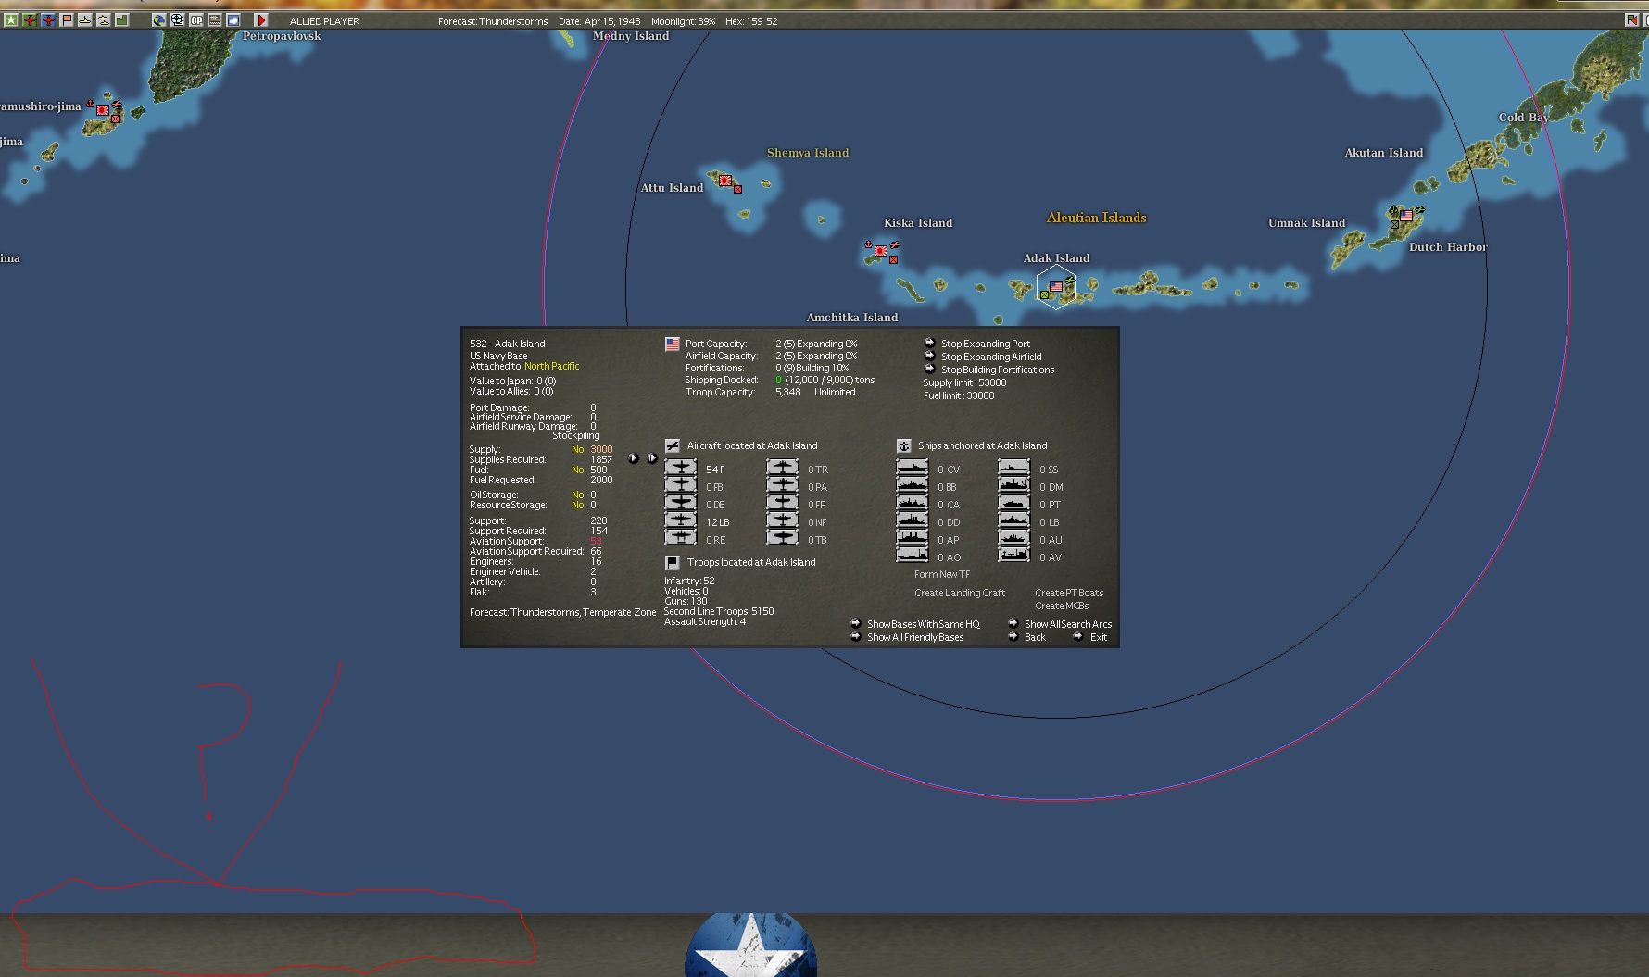The image size is (1649, 977).
Task: Select Show All Search Arcs
Action: click(1060, 624)
